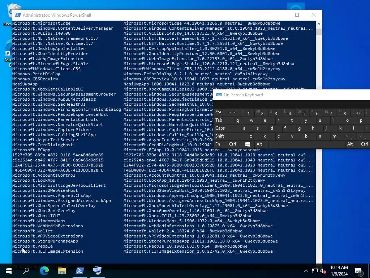The image size is (370, 278).
Task: Open muted volume tray icon
Action: click(x=323, y=271)
